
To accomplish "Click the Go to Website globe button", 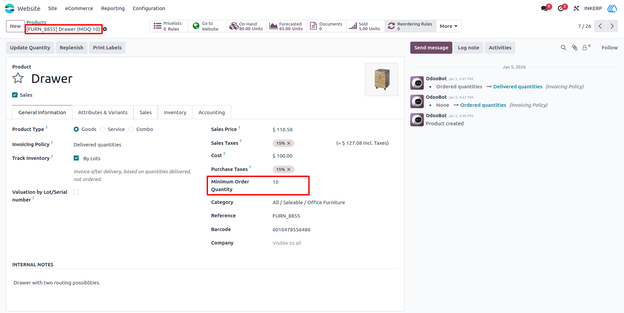I will pyautogui.click(x=207, y=26).
